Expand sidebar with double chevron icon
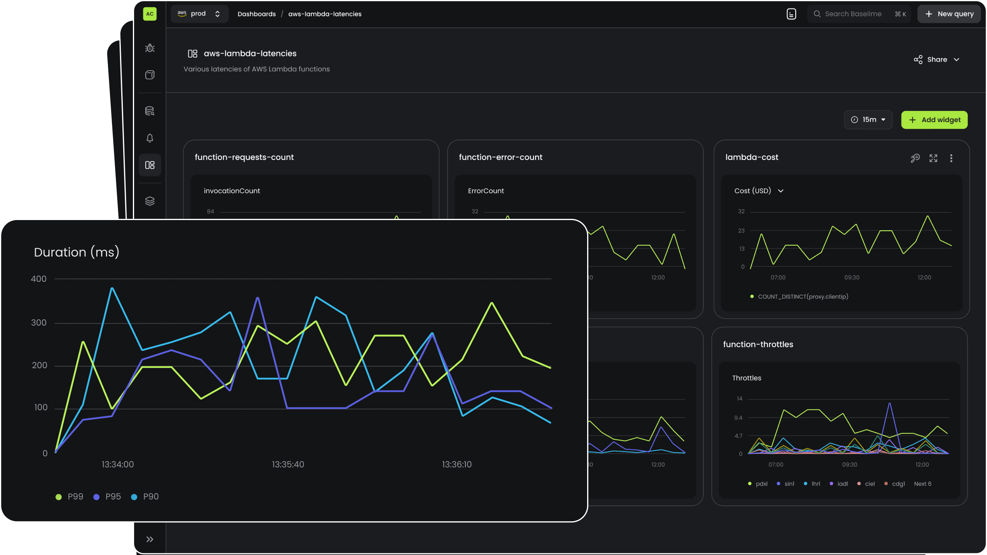The height and width of the screenshot is (555, 987). click(150, 539)
